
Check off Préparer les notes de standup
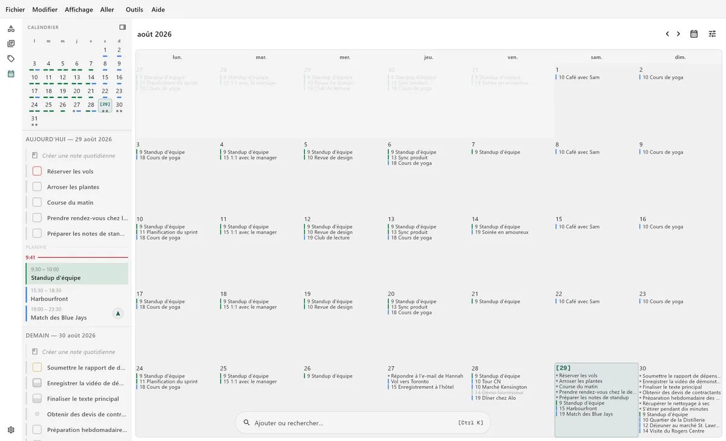37,234
